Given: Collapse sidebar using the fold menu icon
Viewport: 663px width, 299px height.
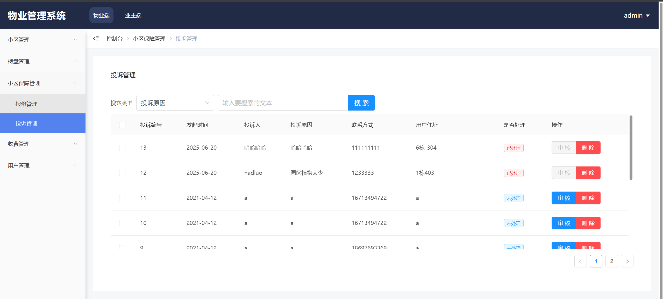Looking at the screenshot, I should pyautogui.click(x=96, y=39).
